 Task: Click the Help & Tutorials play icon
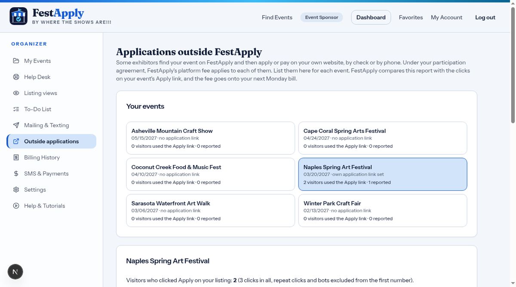[x=16, y=206]
